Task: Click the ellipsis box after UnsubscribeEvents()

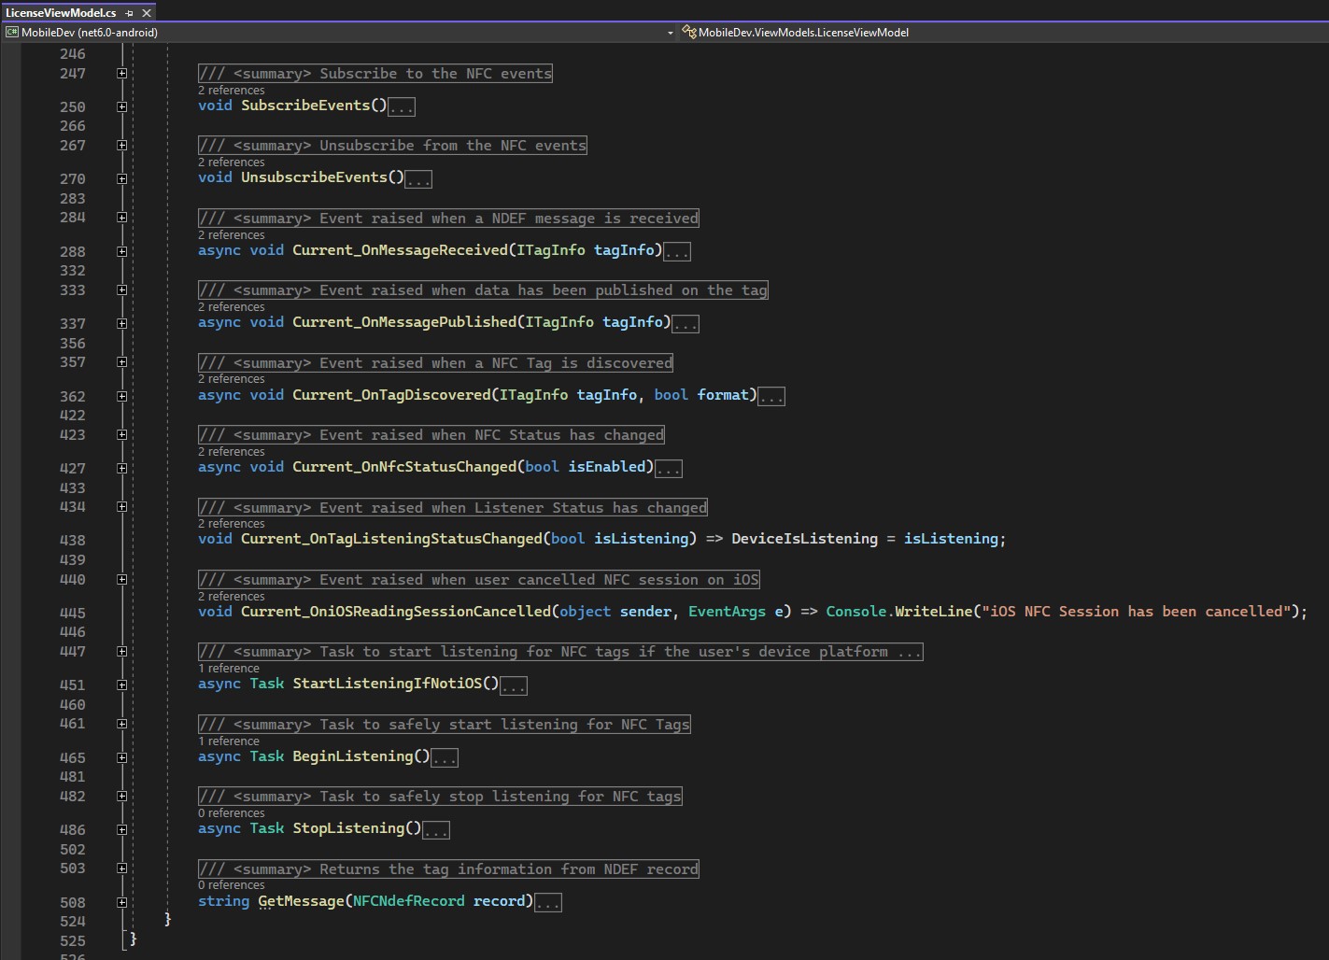Action: (x=418, y=178)
